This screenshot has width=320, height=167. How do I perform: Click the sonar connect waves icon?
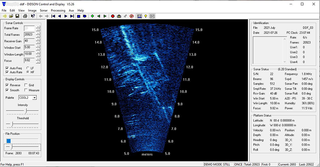(x=4, y=16)
